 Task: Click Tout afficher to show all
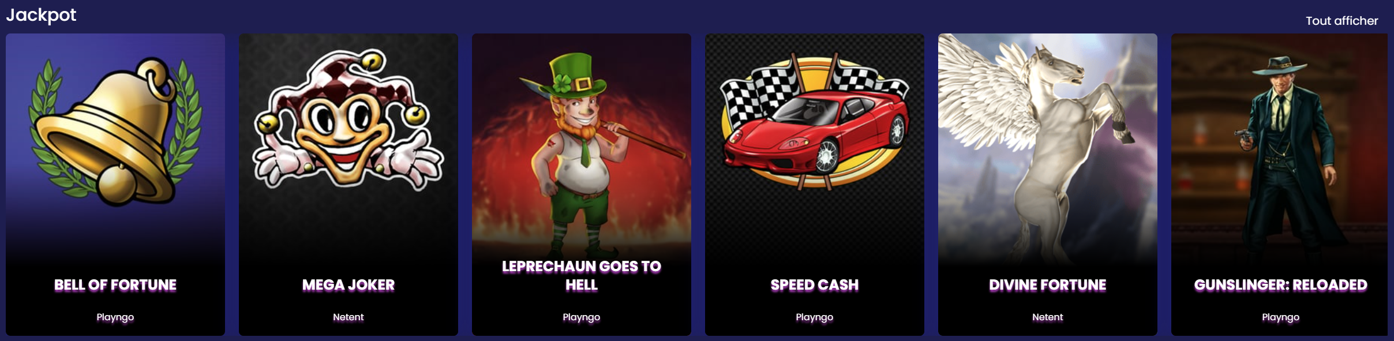tap(1342, 21)
